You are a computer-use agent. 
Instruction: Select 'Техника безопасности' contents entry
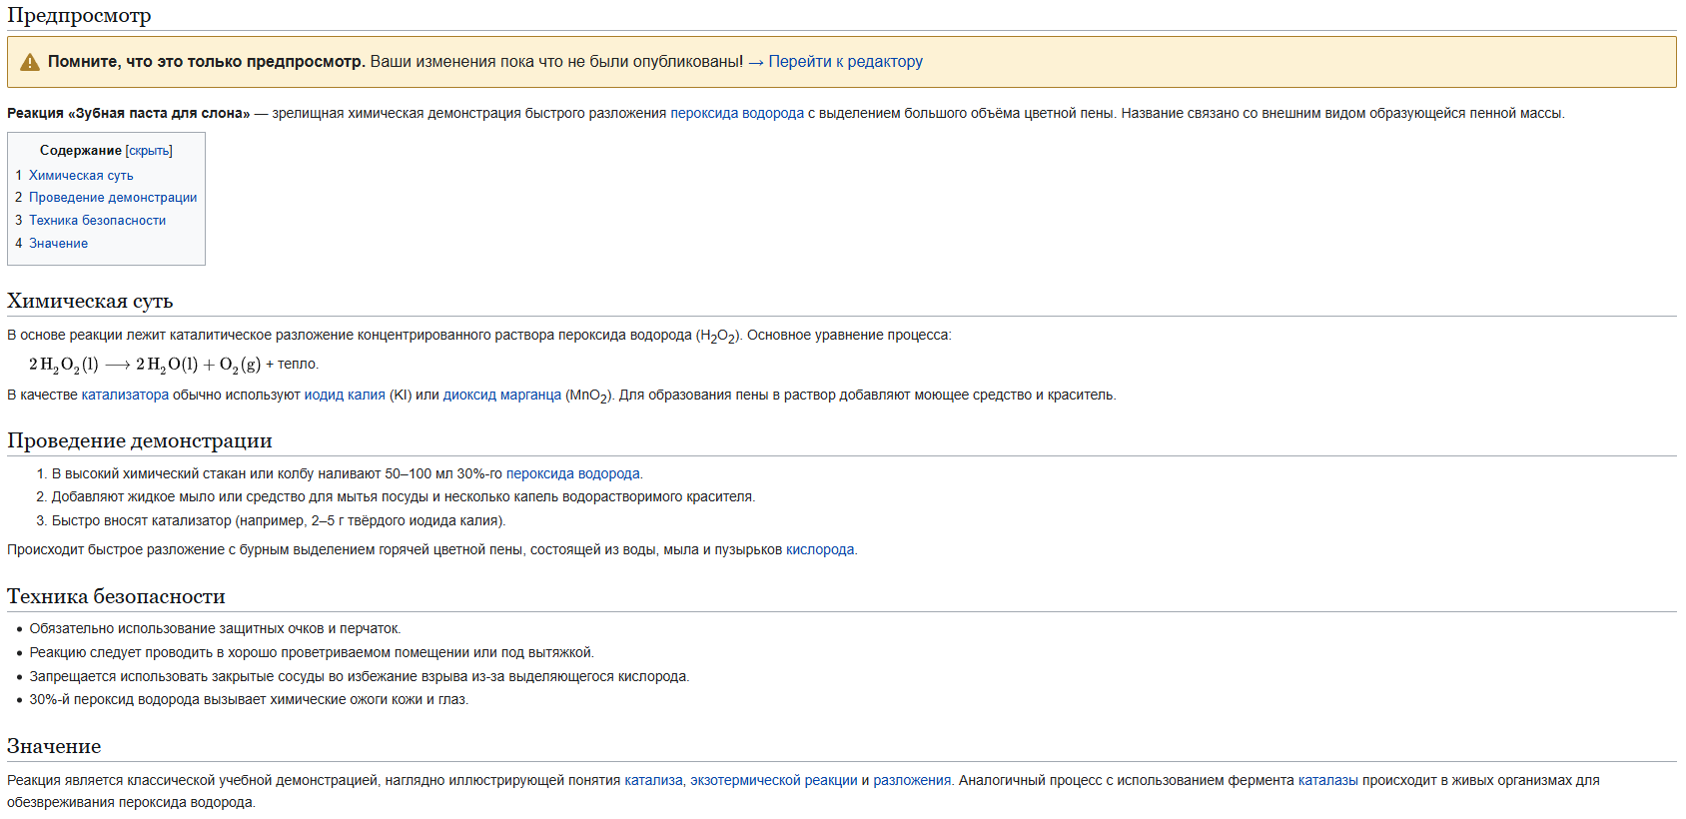click(97, 221)
